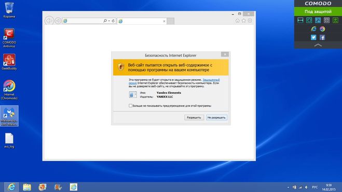This screenshot has width=342, height=192.
Task: Click the first Comodo widget task icon
Action: tap(300, 20)
